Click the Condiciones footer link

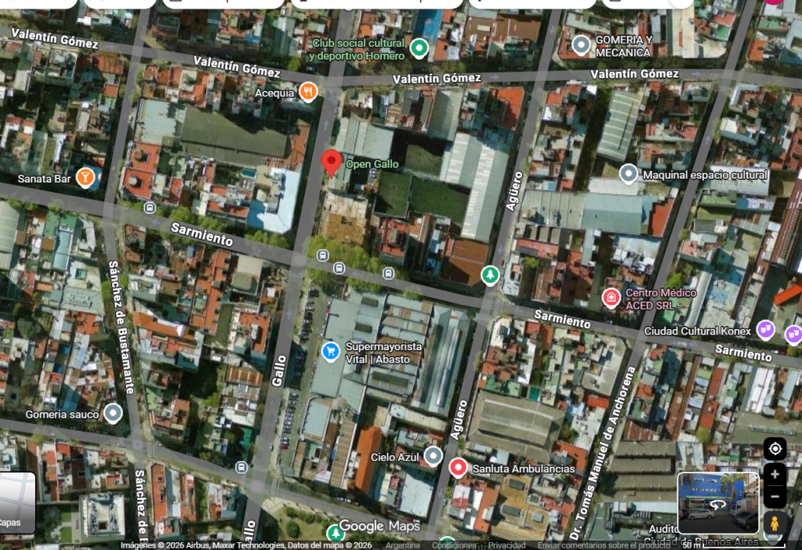click(454, 545)
